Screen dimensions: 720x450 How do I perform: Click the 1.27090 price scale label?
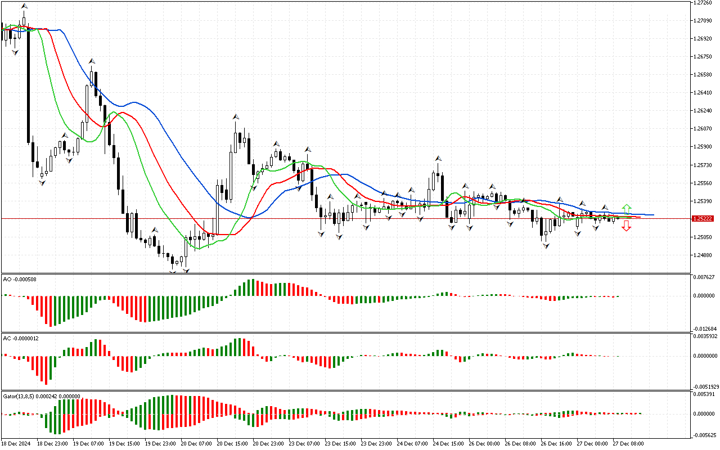(703, 21)
